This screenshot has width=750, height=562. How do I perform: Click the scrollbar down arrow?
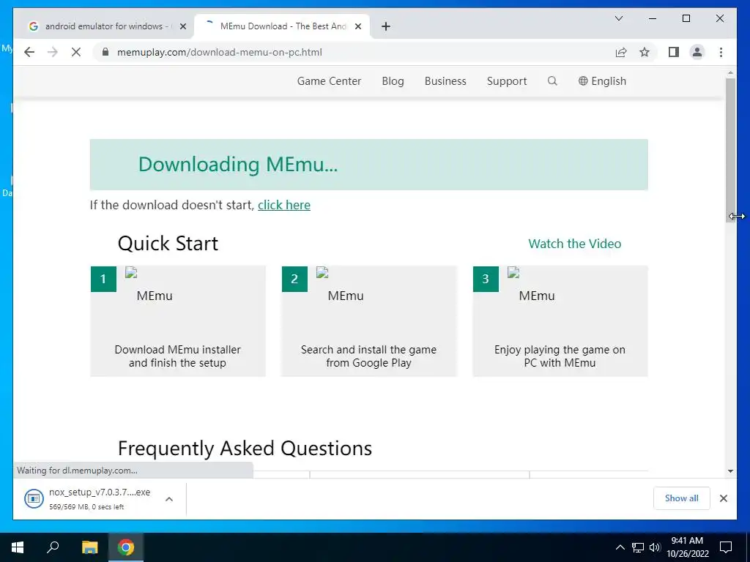(x=730, y=471)
